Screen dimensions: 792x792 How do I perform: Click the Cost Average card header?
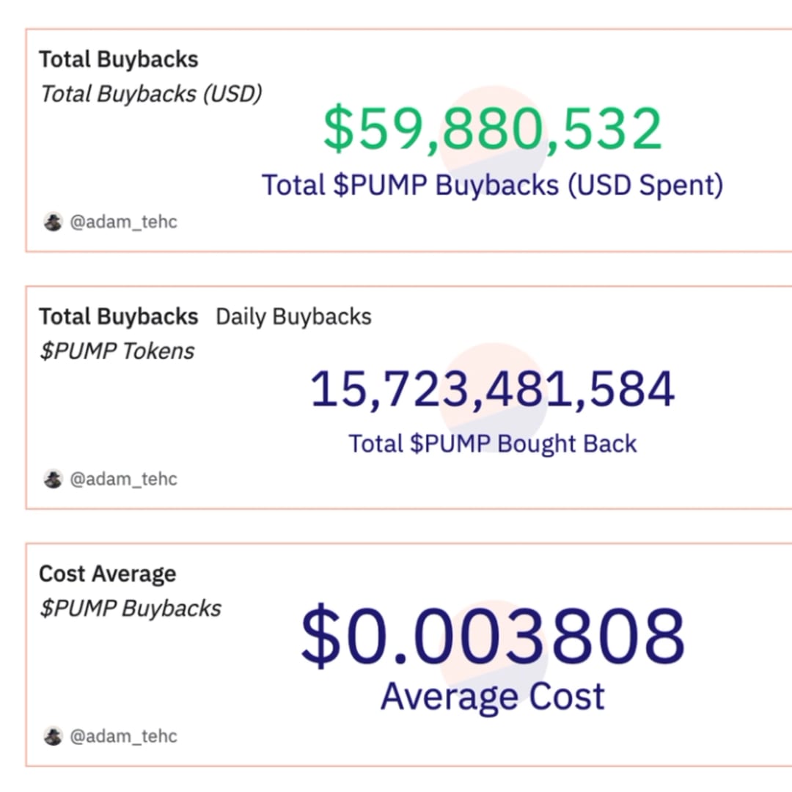click(107, 573)
